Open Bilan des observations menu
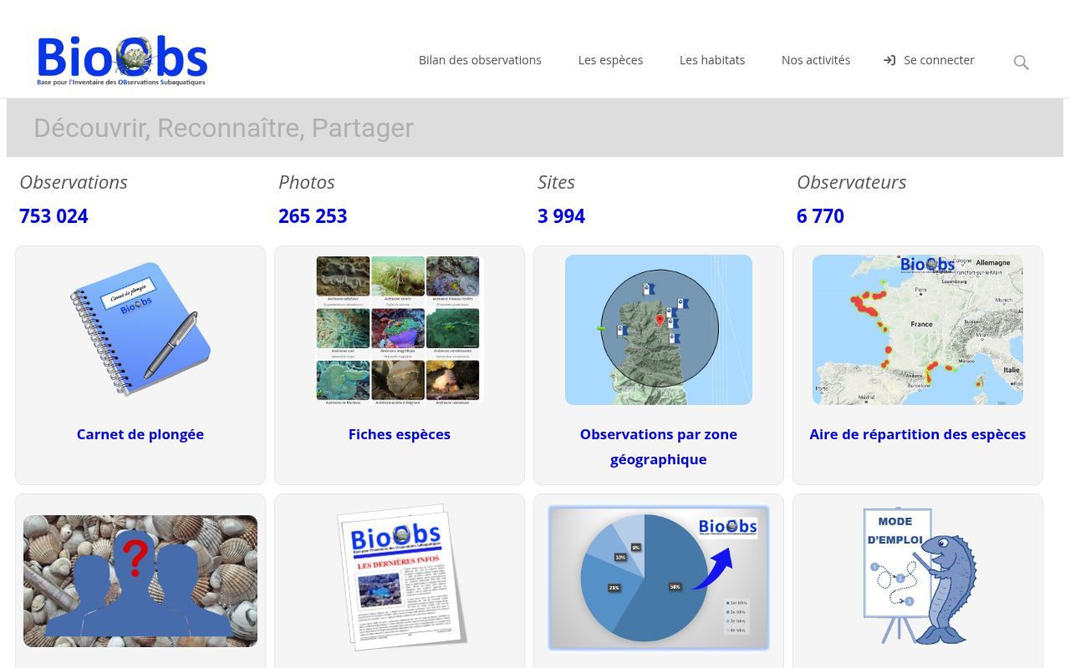The width and height of the screenshot is (1070, 668). (x=480, y=60)
